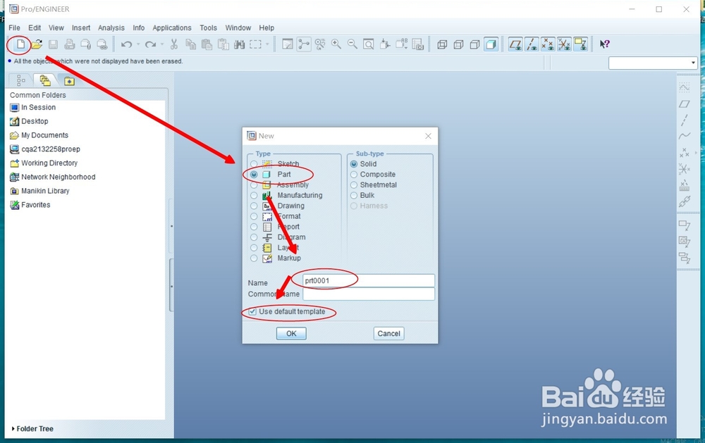Click OK in the New dialog

tap(291, 333)
